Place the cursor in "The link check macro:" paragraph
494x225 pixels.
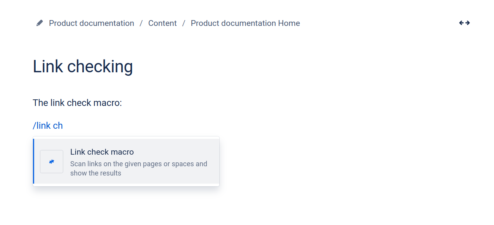point(77,103)
